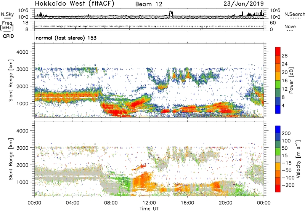Click the '12' power colorbar value
Image resolution: width=305 pixels, height=211 pixels.
point(284,89)
